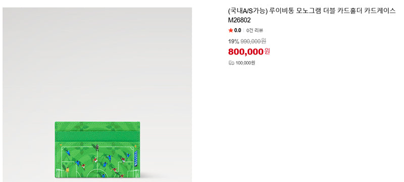Image resolution: width=404 pixels, height=182 pixels.
Task: Click the M26802 model number text
Action: pos(239,20)
